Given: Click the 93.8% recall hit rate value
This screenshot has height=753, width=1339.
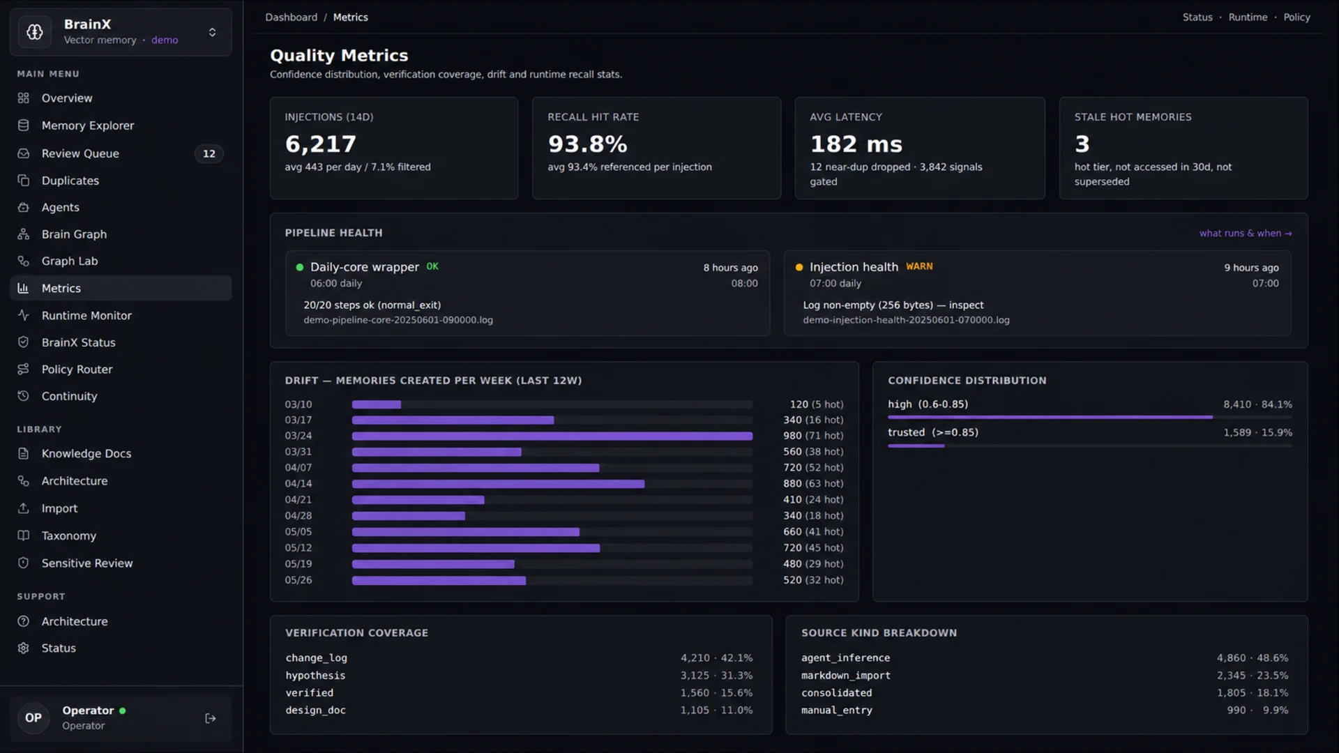Looking at the screenshot, I should (x=587, y=144).
